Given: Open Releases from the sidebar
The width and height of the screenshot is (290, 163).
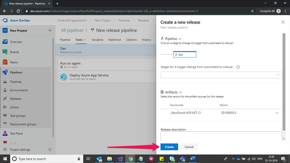Looking at the screenshot, I should coord(16,99).
